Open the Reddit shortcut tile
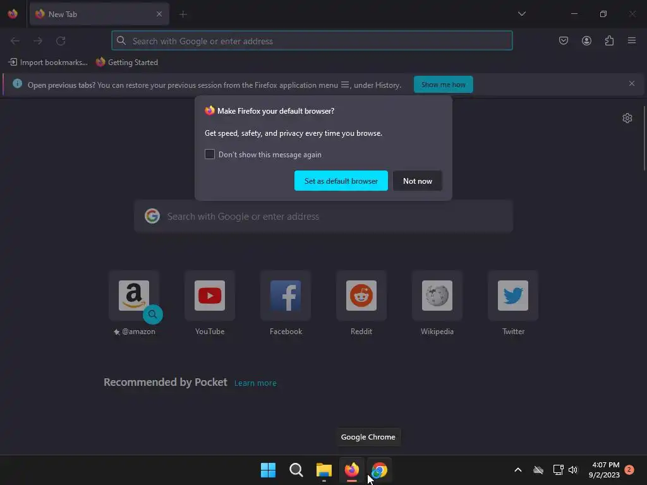 click(361, 296)
